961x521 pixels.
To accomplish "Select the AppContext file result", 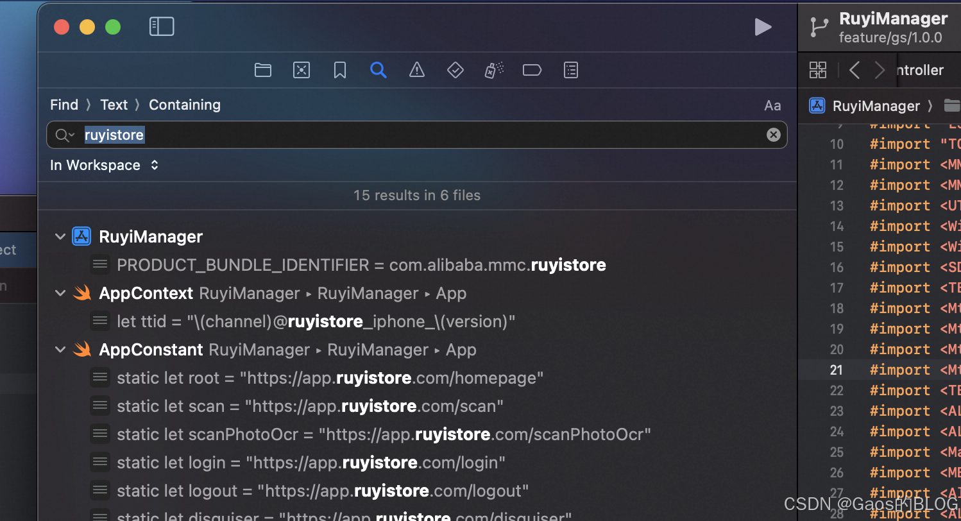I will [146, 293].
